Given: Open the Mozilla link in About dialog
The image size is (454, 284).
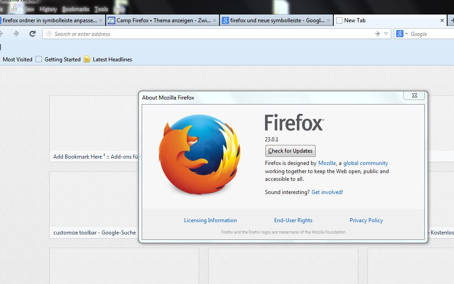Looking at the screenshot, I should click(x=327, y=163).
